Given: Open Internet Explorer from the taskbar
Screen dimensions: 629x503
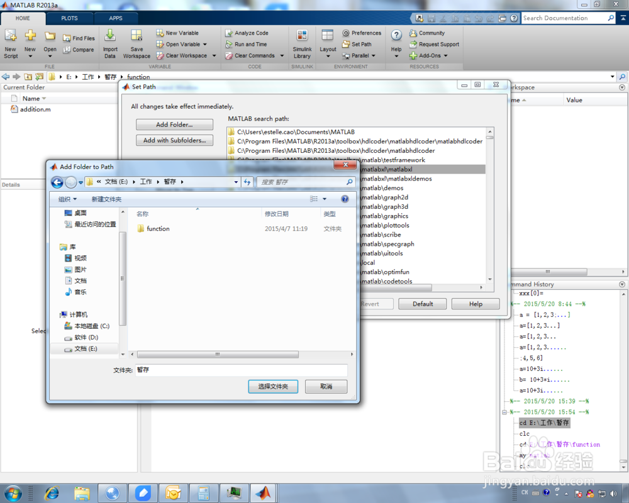Looking at the screenshot, I should point(52,493).
